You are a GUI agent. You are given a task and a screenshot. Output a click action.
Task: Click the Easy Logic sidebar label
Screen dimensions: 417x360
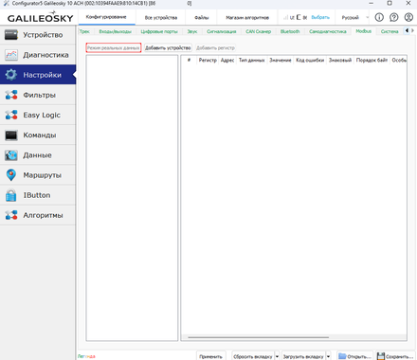pos(42,115)
